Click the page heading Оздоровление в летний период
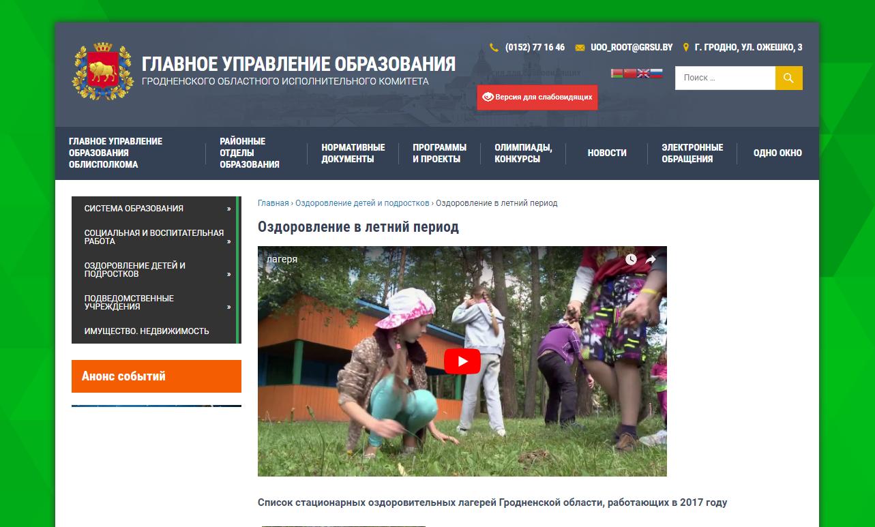875x527 pixels. (x=358, y=227)
